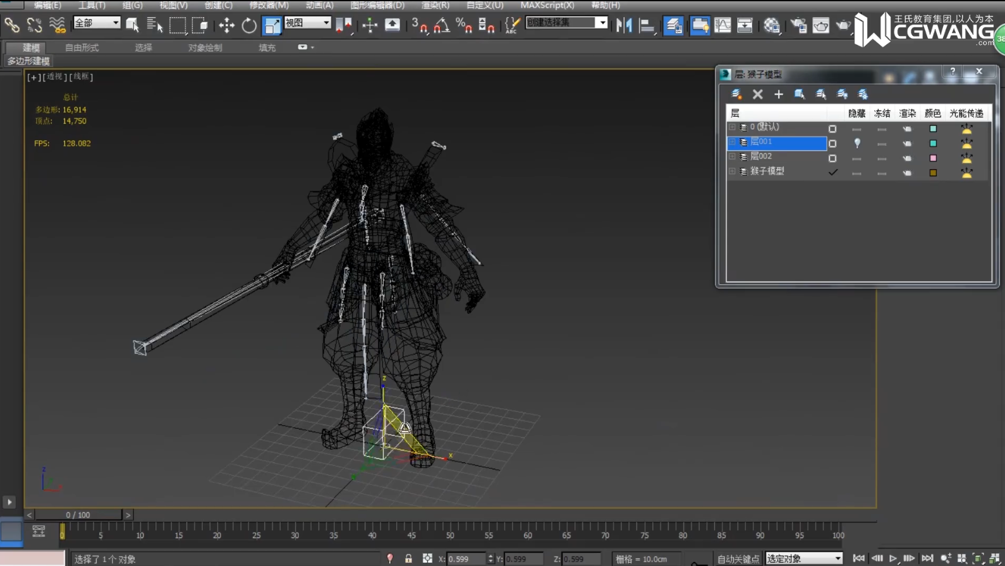Click Edit Named Selection Sets icon
Image resolution: width=1005 pixels, height=566 pixels.
[x=511, y=25]
